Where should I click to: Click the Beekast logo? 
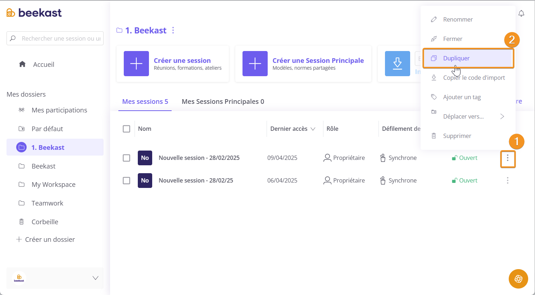[34, 13]
